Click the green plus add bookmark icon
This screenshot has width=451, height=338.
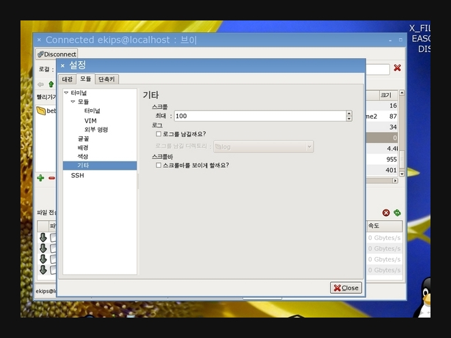pyautogui.click(x=40, y=178)
